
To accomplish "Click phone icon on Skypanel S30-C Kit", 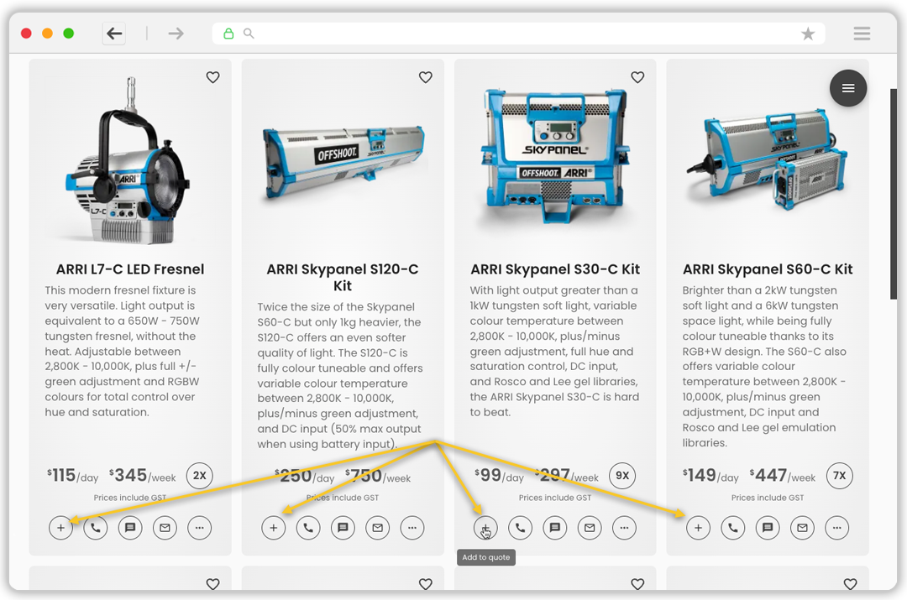I will click(521, 528).
